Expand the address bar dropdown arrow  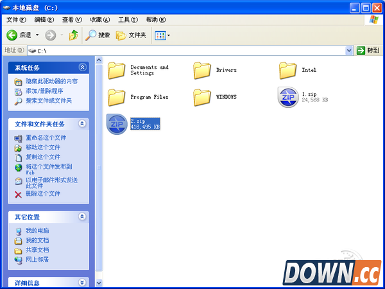(x=349, y=51)
